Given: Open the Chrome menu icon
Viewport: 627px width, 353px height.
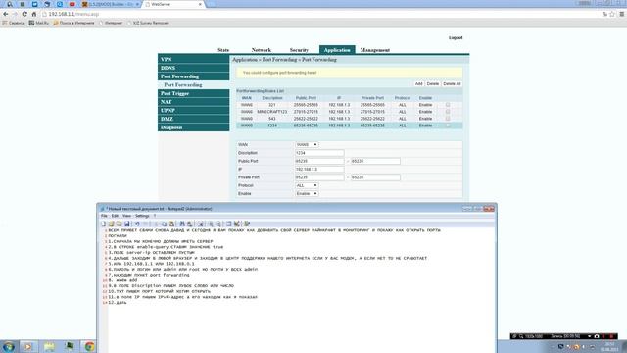Looking at the screenshot, I should click(622, 14).
